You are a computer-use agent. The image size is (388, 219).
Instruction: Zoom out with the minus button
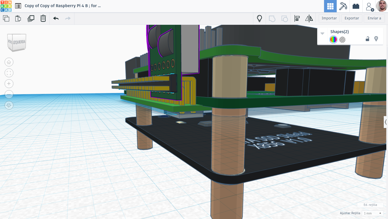pos(9,94)
